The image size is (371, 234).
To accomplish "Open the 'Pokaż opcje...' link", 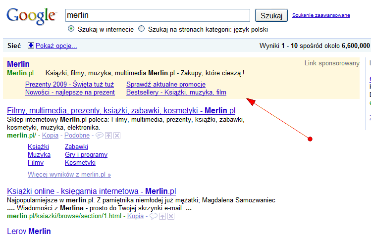I will (x=56, y=46).
